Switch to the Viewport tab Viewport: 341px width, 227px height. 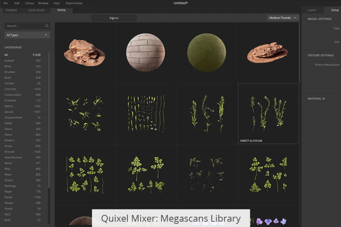12,10
